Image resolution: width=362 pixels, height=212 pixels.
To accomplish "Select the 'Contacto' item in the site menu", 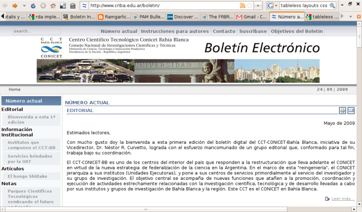I will (x=224, y=31).
